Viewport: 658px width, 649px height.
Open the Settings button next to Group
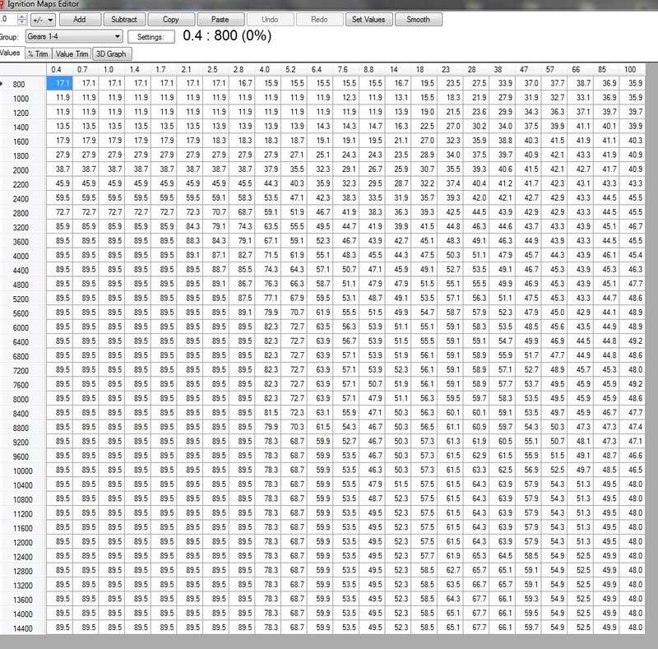(151, 37)
